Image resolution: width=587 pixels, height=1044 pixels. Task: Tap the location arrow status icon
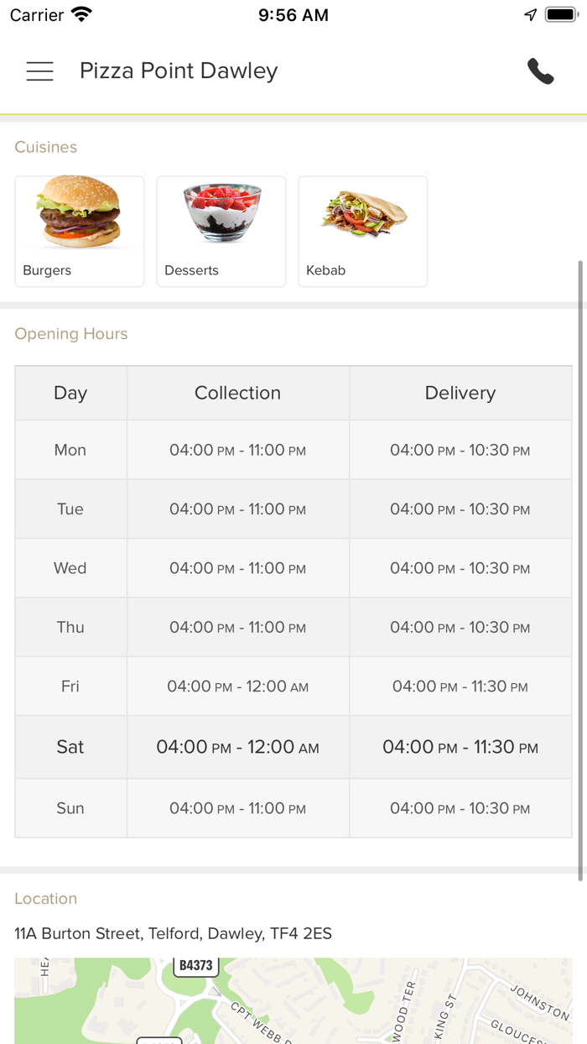point(530,15)
